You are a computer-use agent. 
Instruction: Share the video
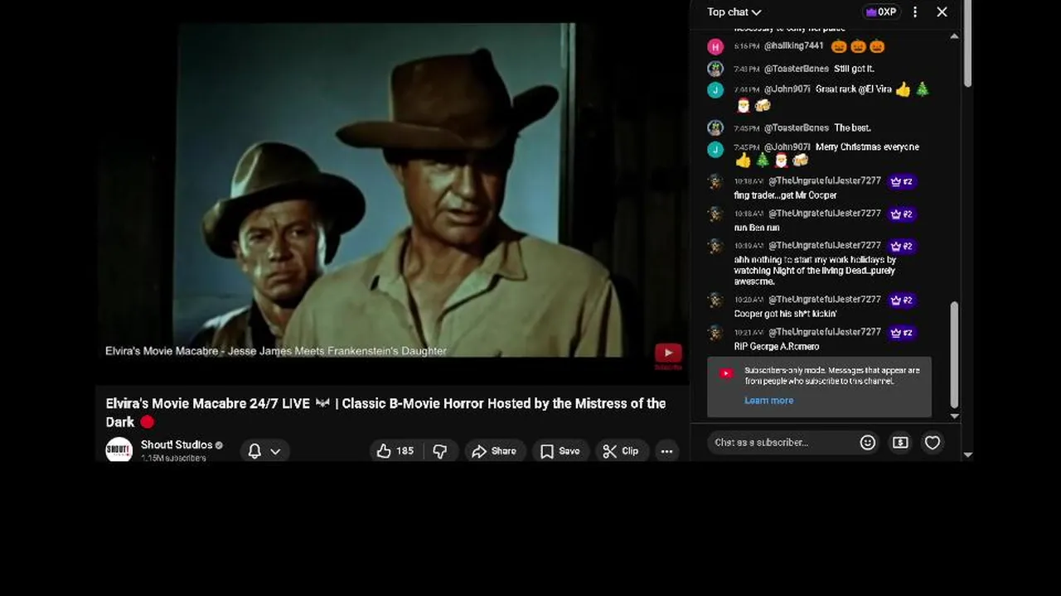(494, 451)
